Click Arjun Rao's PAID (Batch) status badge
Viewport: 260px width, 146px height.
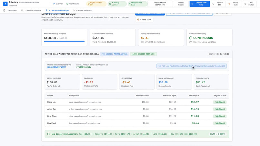coord(220,109)
